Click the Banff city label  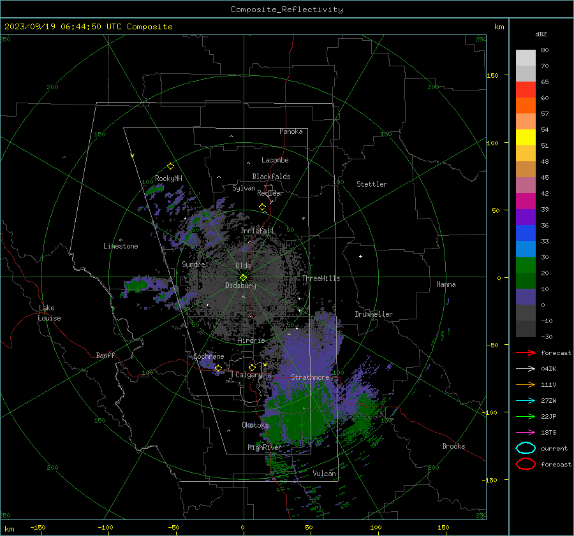point(105,355)
